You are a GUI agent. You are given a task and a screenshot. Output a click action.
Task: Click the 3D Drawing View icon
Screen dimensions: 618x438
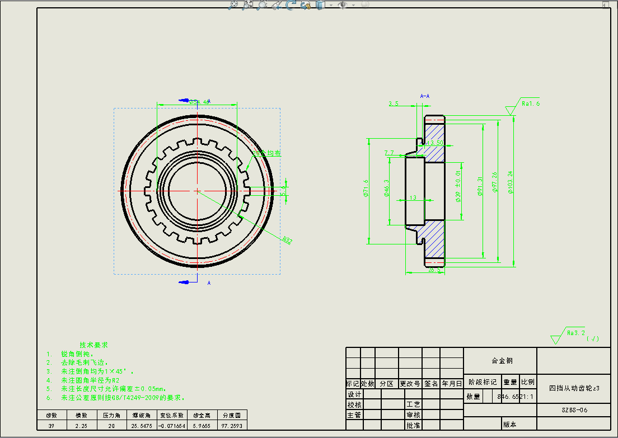(x=306, y=5)
